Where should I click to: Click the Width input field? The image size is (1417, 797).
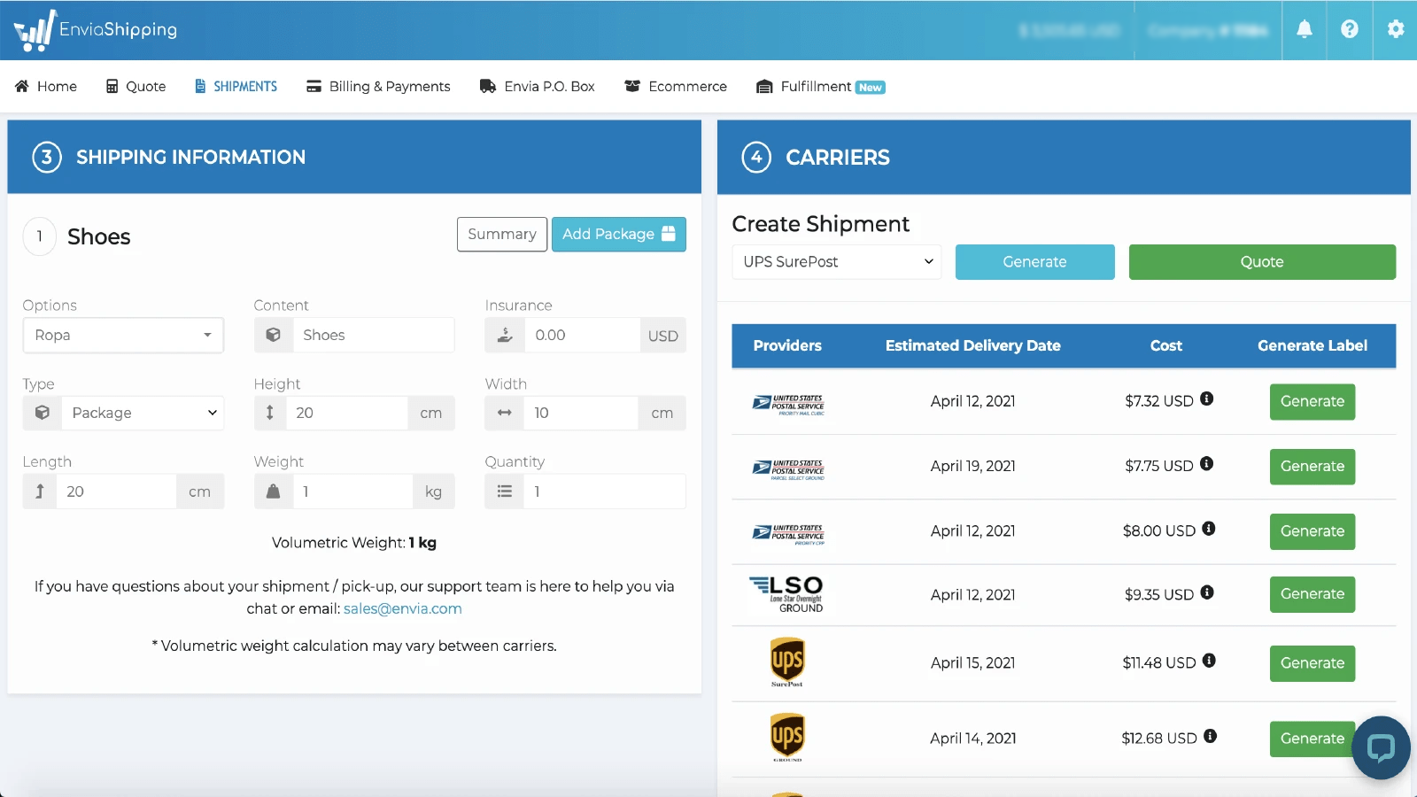click(x=581, y=413)
